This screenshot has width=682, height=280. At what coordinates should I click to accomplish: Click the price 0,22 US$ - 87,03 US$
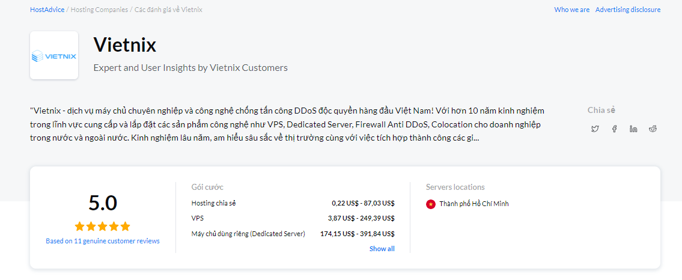363,203
